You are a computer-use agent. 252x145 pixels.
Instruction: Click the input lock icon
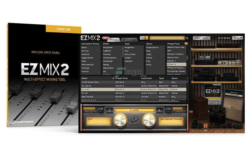[x=91, y=112]
